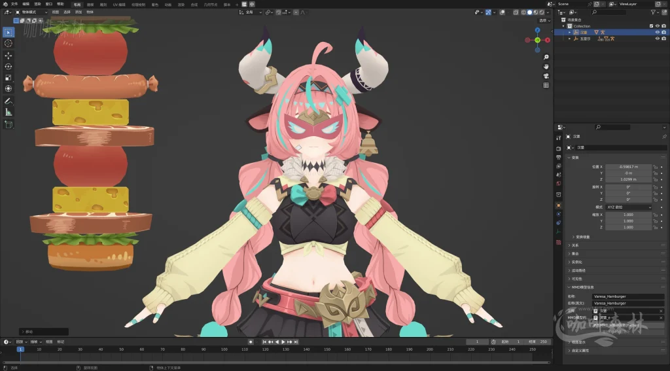Viewport: 670px width, 371px height.
Task: Open the Scene properties tab
Action: point(559,175)
